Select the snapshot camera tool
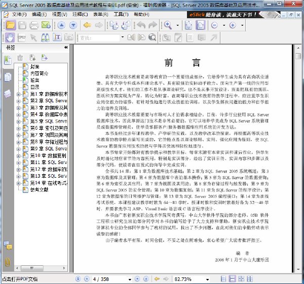Image resolution: width=304 pixels, height=284 pixels. [x=69, y=37]
